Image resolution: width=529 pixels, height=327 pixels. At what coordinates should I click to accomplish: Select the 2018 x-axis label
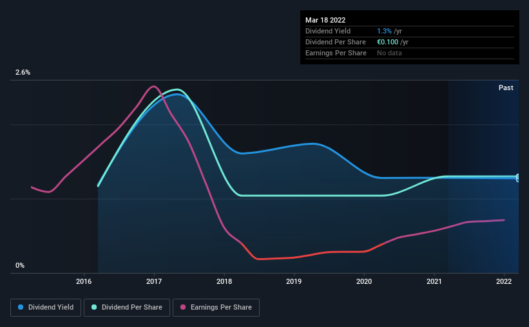224,281
